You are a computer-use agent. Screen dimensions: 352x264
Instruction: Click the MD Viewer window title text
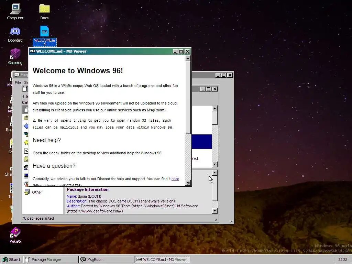[61, 51]
